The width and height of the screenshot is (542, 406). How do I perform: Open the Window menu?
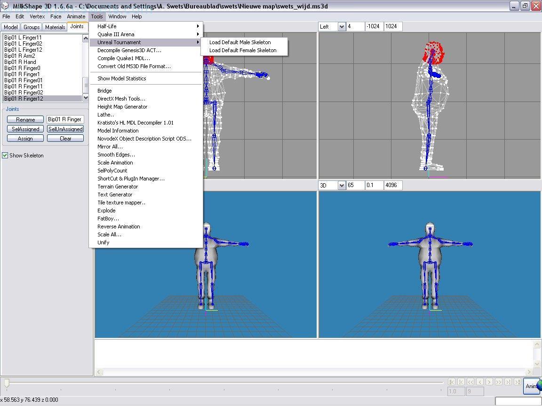(x=117, y=16)
